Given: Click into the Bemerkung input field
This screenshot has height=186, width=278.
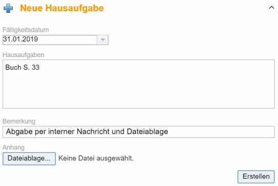Looking at the screenshot, I should [x=138, y=132].
